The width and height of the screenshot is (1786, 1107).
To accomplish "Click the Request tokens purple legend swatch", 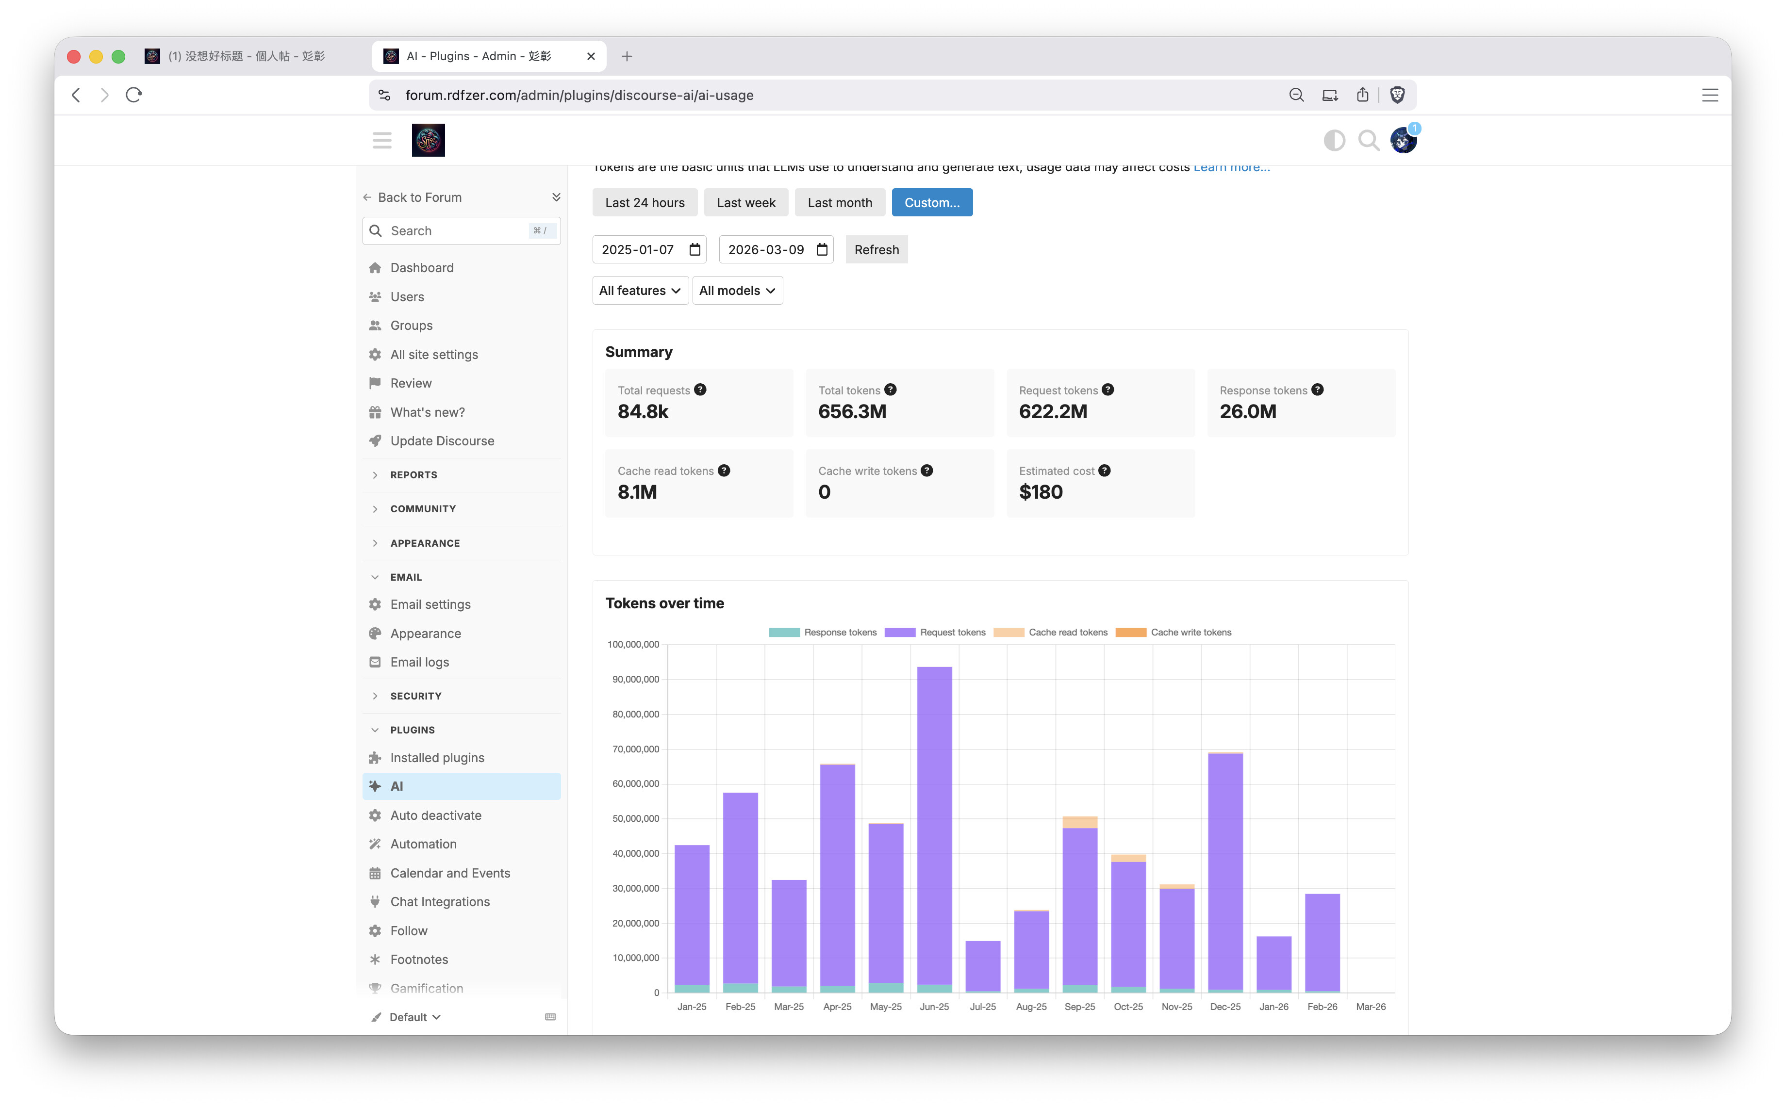I will click(900, 632).
